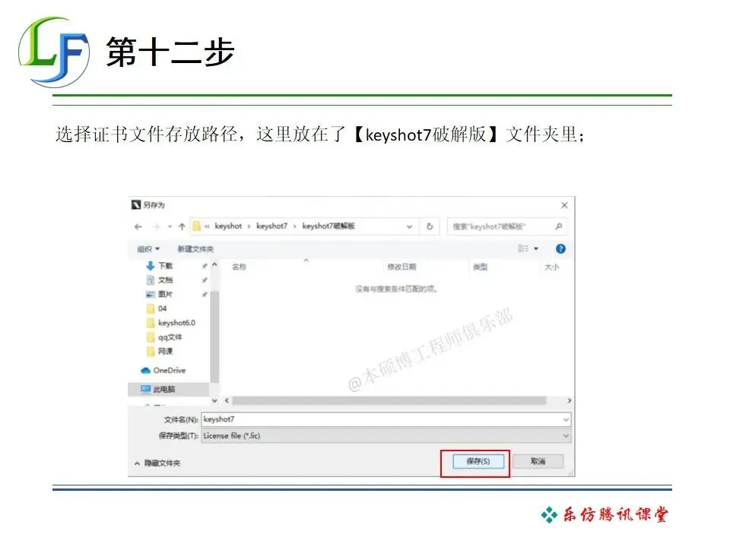Click the pin icon next to 文档
The height and width of the screenshot is (547, 730).
coord(205,280)
